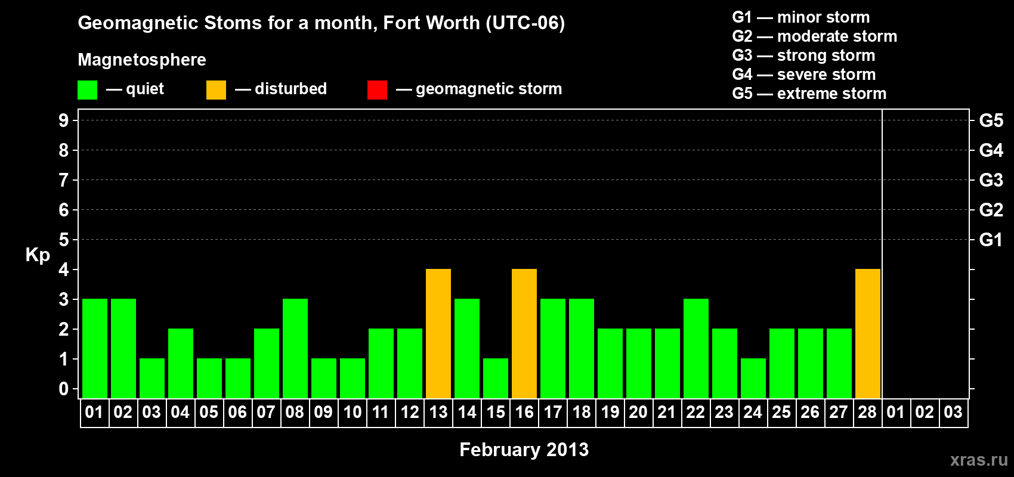Click the date label 20 on the axis
The image size is (1014, 477).
[638, 412]
